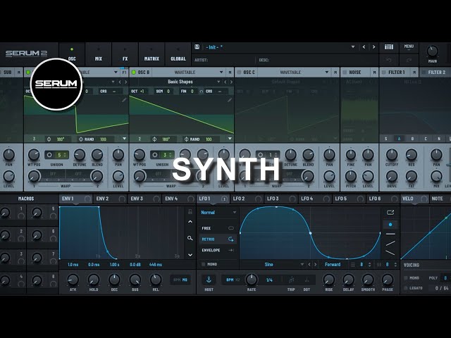Open the preset browser dropdown arrow
The height and width of the screenshot is (338, 451).
[x=353, y=47]
